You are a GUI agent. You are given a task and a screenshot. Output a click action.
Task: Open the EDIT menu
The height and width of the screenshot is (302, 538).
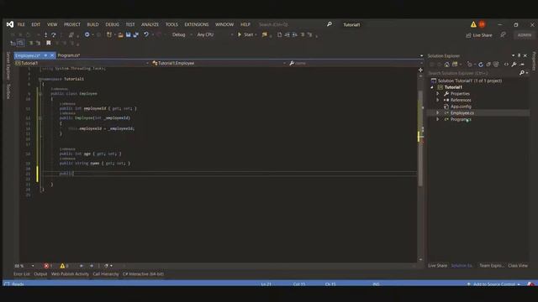(x=35, y=24)
